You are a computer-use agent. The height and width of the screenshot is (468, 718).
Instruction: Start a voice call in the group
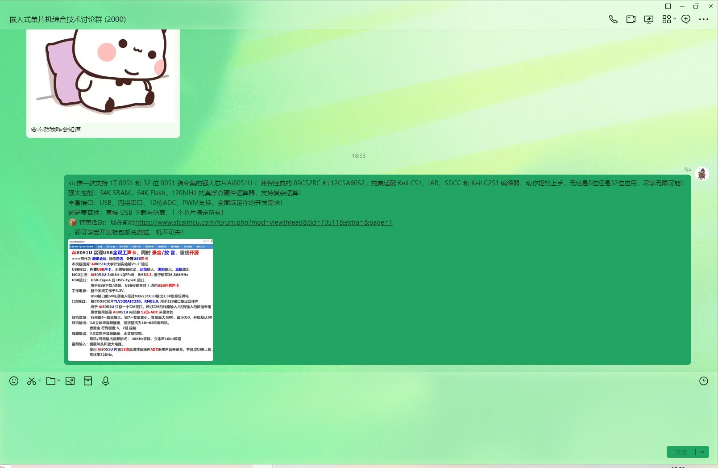point(613,19)
